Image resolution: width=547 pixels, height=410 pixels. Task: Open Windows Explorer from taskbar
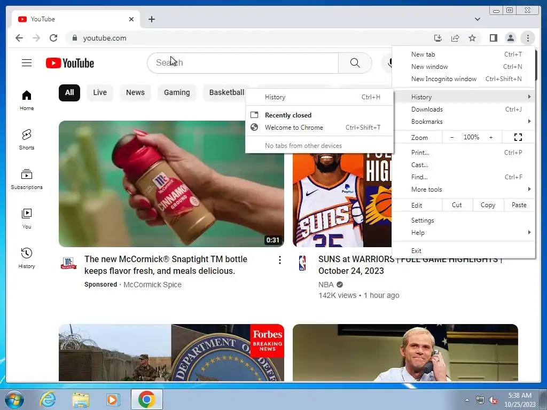click(81, 399)
